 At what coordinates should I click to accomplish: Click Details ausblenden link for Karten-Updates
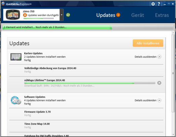[145, 57]
